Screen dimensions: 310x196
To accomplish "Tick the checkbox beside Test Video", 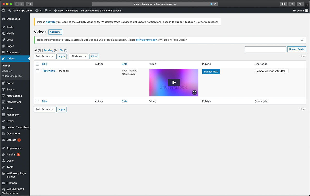I will pyautogui.click(x=38, y=71).
